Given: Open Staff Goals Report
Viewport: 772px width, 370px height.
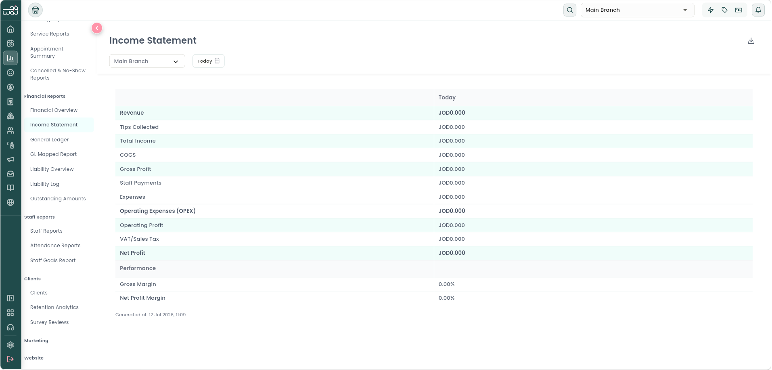Looking at the screenshot, I should (x=53, y=261).
